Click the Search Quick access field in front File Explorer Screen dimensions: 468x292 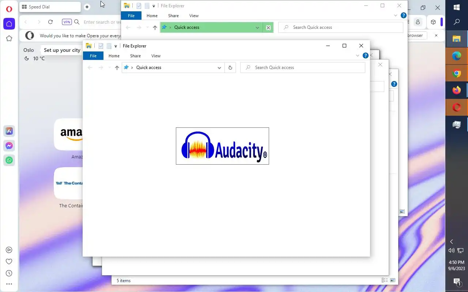(303, 68)
